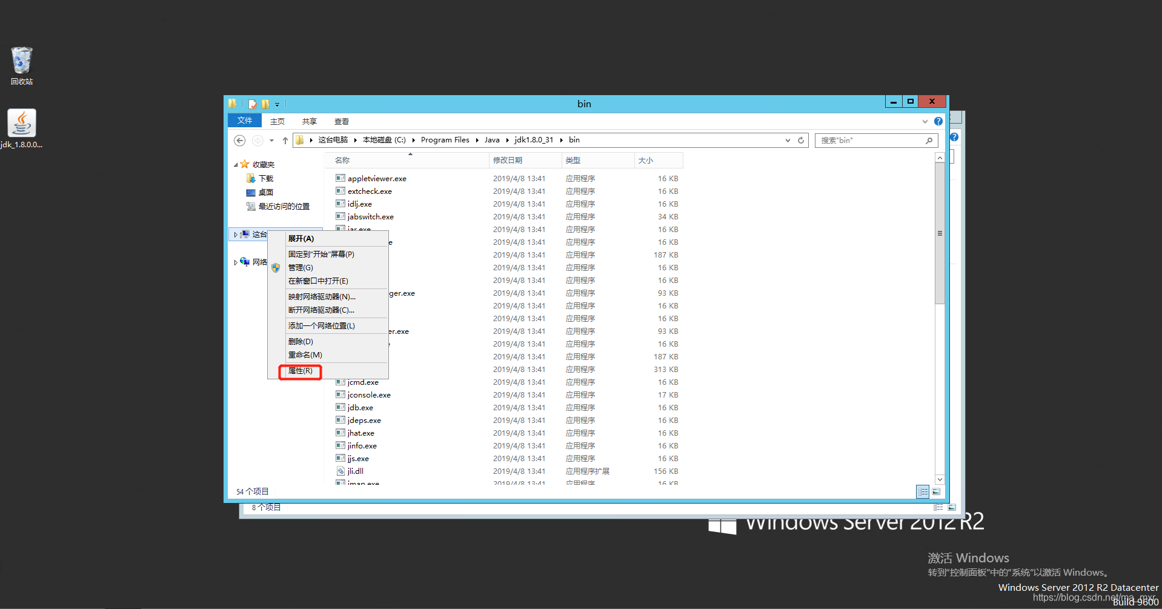This screenshot has height=609, width=1162.
Task: Expand the ribbon chevron
Action: 925,121
